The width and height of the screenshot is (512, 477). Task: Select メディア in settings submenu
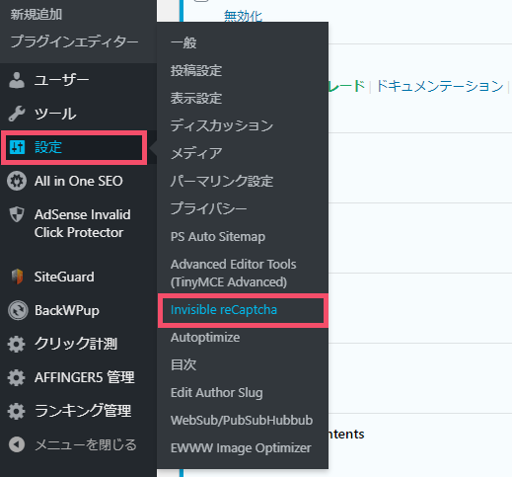coord(196,153)
